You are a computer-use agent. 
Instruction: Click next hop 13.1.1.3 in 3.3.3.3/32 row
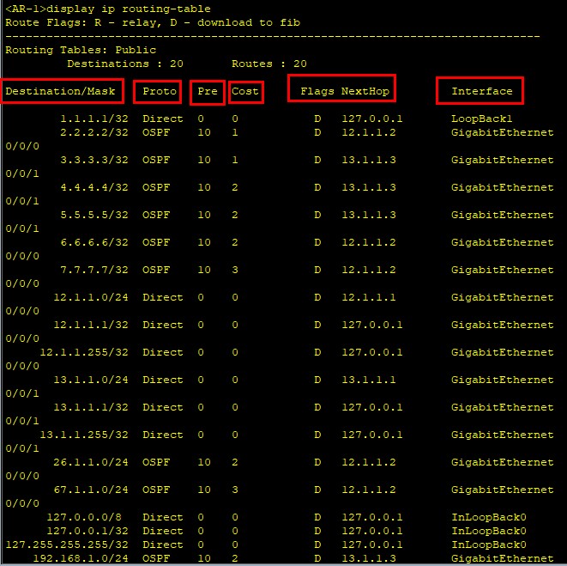(369, 160)
